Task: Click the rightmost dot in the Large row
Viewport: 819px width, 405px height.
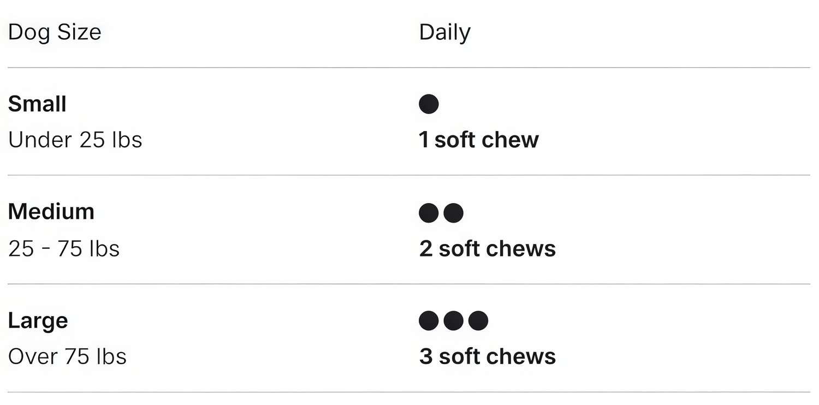Action: 478,321
